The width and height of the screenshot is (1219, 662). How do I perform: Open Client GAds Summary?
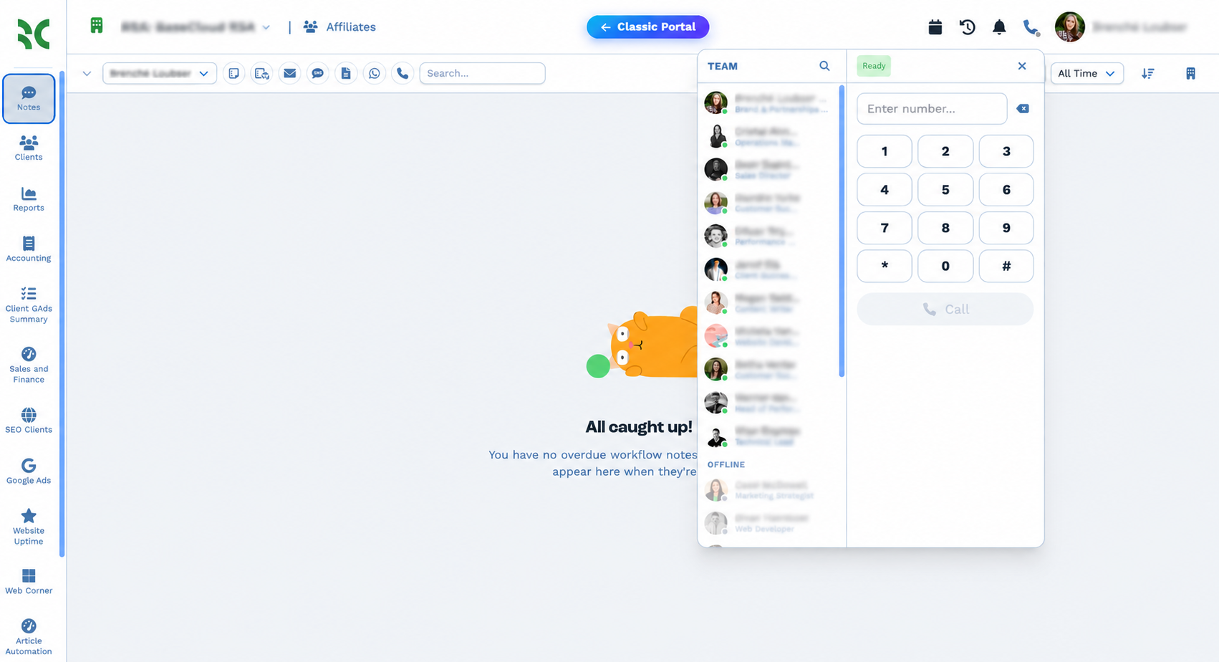click(x=29, y=304)
